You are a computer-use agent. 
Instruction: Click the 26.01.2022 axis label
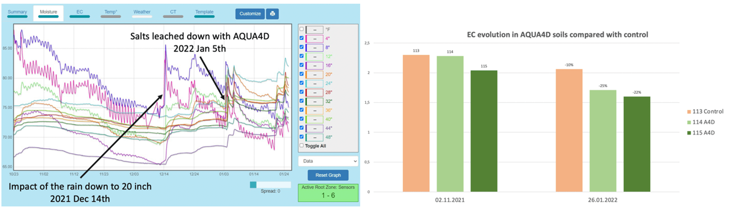[602, 200]
